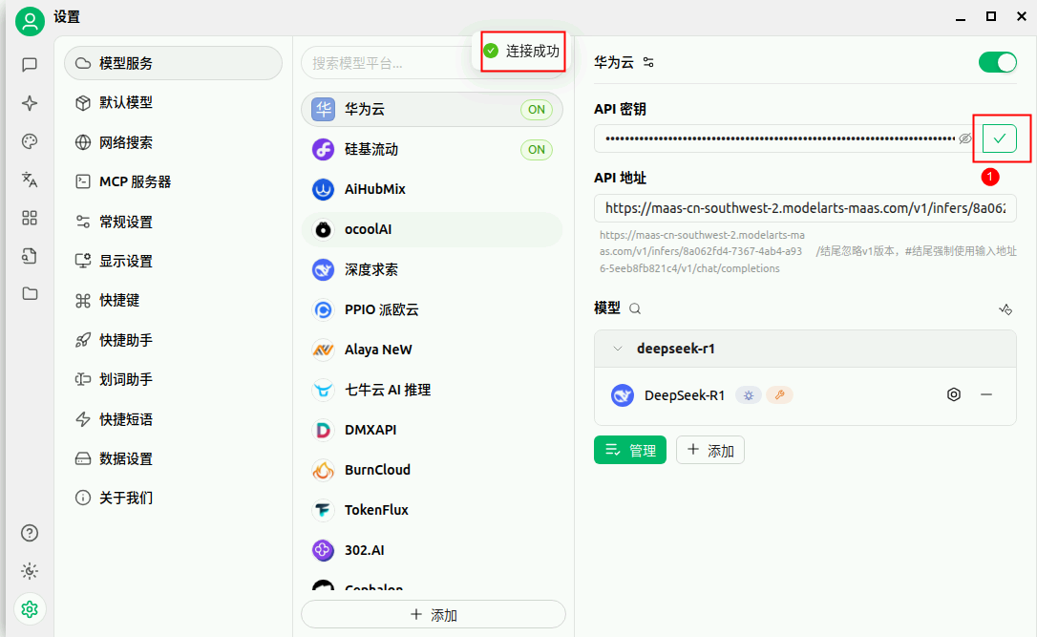Viewport: 1037px width, 637px height.
Task: Select the 华为云 provider row
Action: tap(432, 109)
